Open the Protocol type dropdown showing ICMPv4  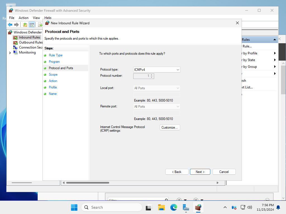coord(178,69)
